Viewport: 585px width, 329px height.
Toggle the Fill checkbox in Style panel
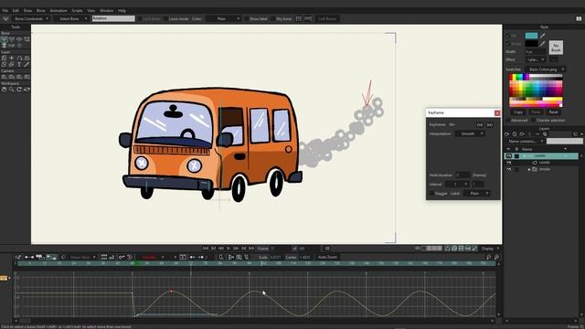click(508, 36)
